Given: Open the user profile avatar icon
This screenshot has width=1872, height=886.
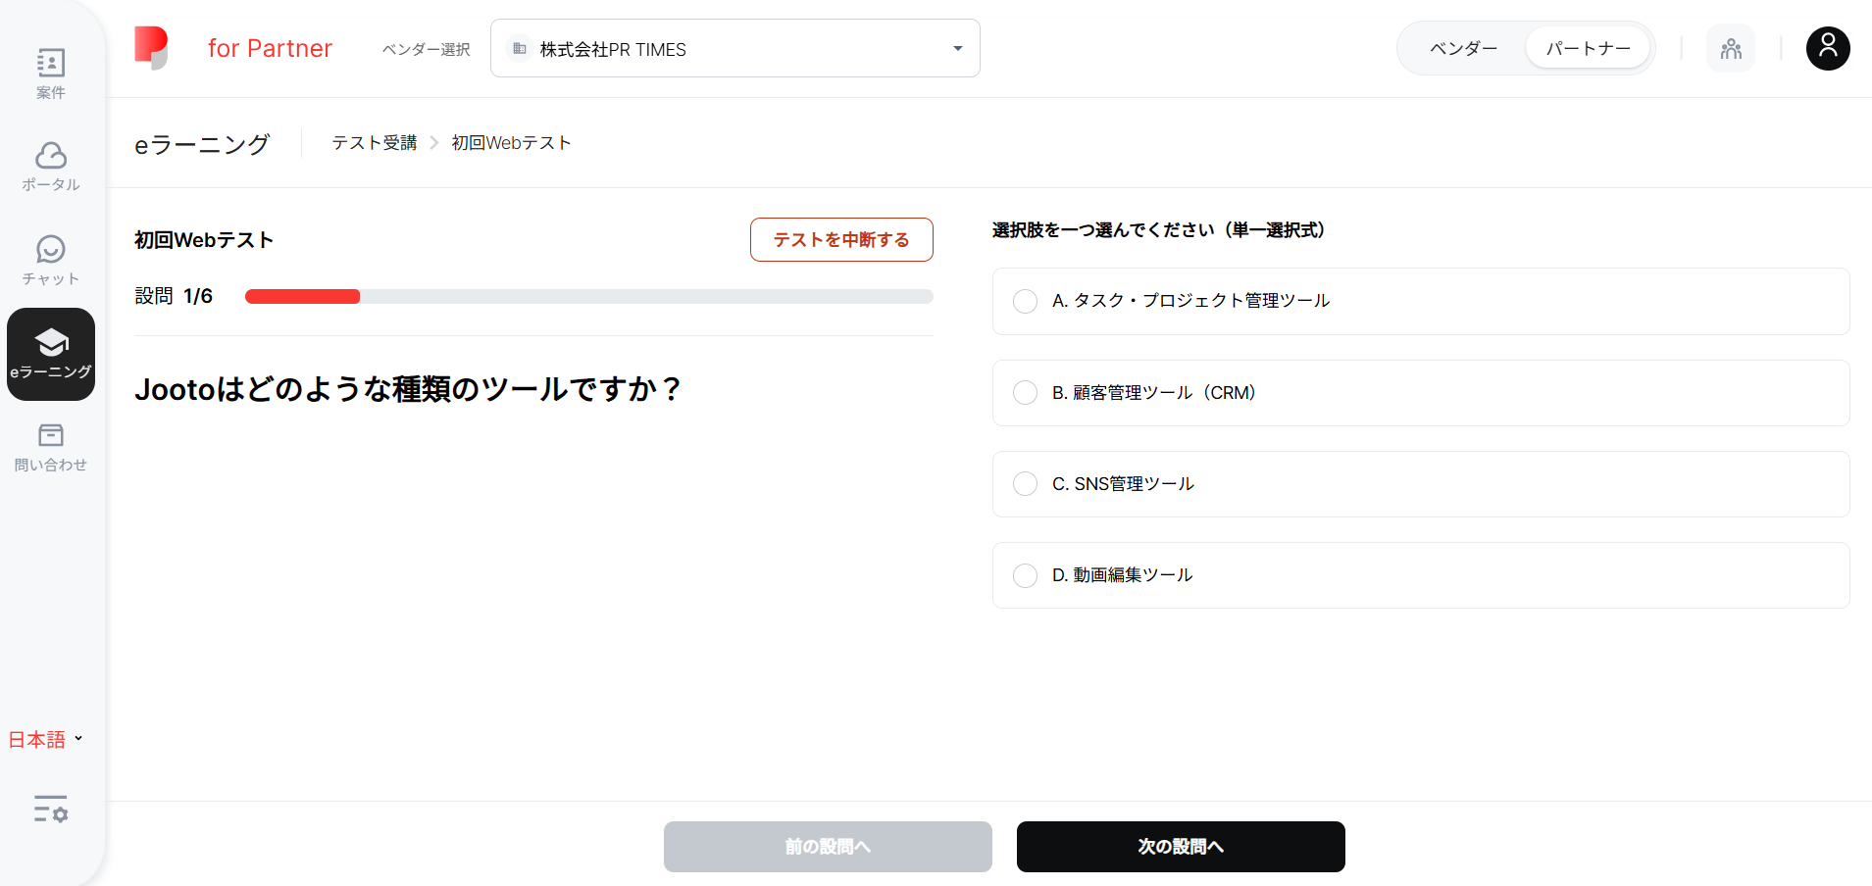Looking at the screenshot, I should tap(1828, 48).
